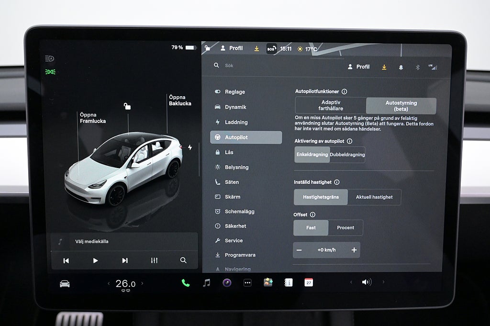Viewport: 490px width, 326px height.
Task: Tap the car controls icon
Action: point(65,284)
